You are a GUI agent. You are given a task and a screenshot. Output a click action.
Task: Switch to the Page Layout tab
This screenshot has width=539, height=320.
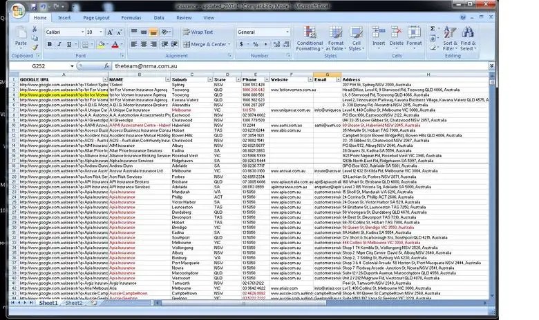(96, 17)
